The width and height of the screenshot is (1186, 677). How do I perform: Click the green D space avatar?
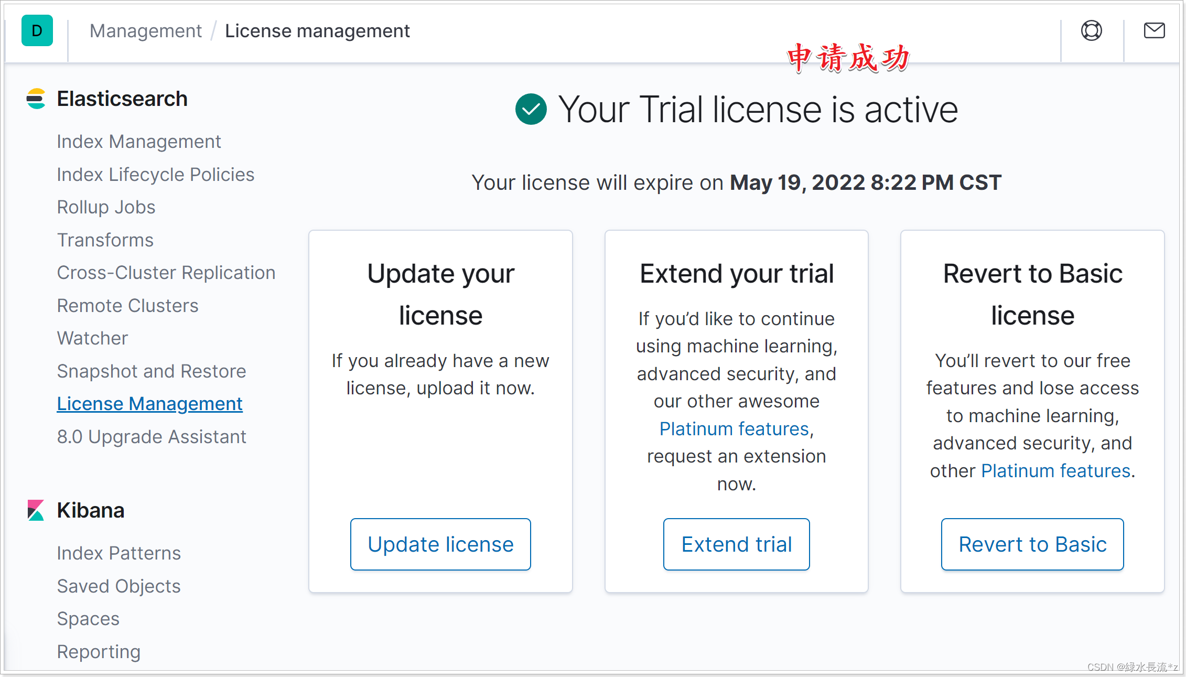tap(37, 31)
